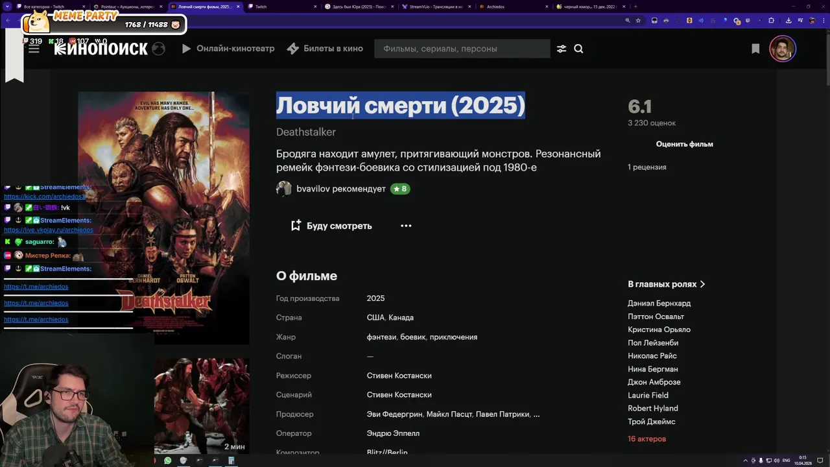Viewport: 830px width, 467px height.
Task: Click country США link
Action: pos(375,318)
